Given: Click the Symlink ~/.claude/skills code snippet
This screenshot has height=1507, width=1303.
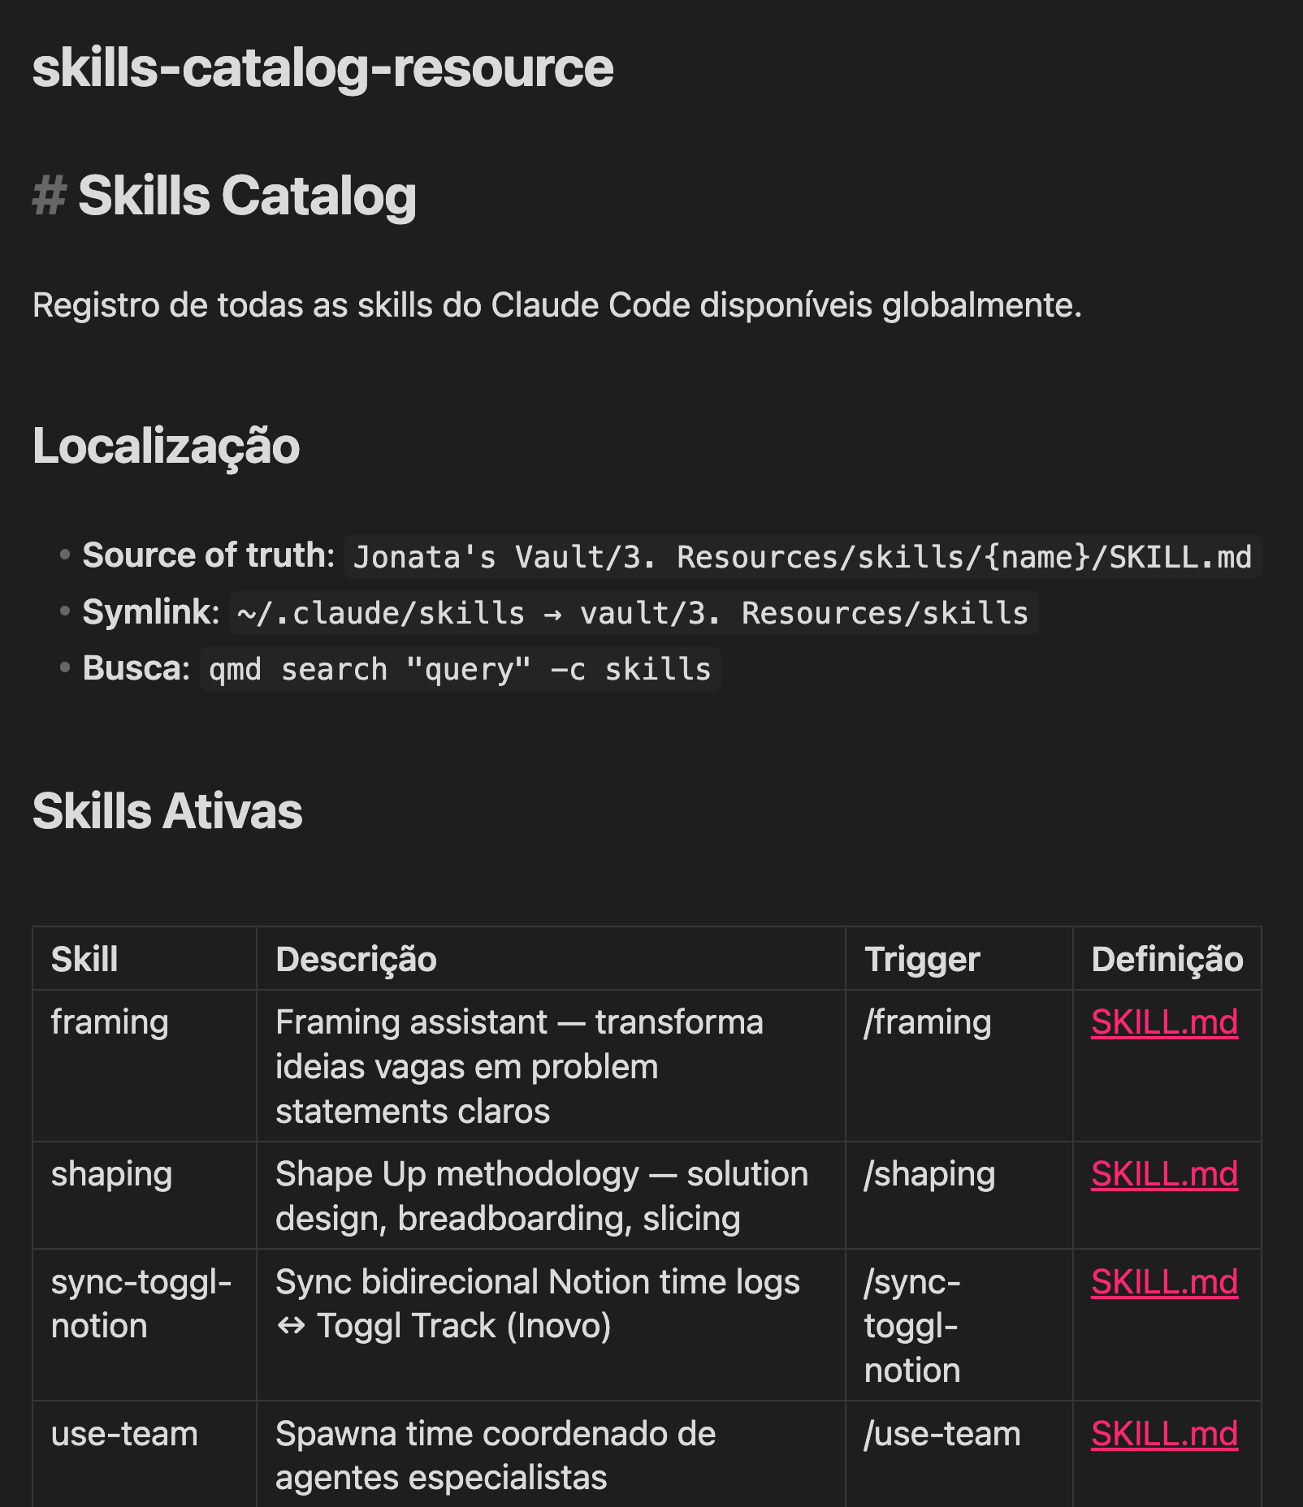Looking at the screenshot, I should tap(633, 614).
